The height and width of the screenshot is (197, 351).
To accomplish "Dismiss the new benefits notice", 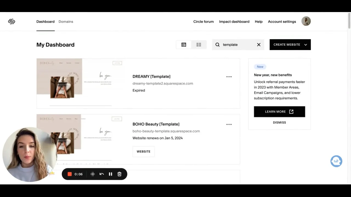I will tap(279, 123).
